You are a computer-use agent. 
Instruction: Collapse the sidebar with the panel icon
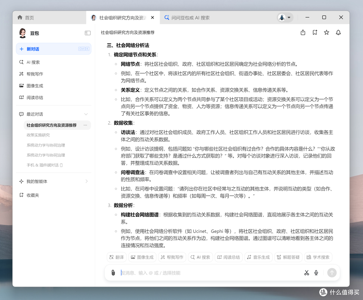pos(87,33)
